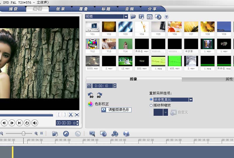Click the scissors cut clip icon

coord(70,115)
